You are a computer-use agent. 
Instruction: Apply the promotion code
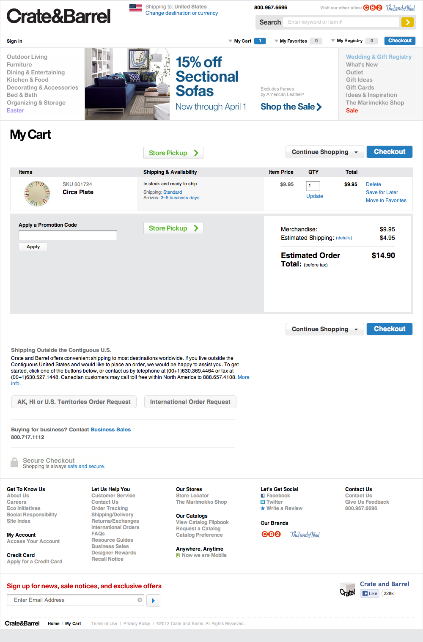pyautogui.click(x=33, y=247)
